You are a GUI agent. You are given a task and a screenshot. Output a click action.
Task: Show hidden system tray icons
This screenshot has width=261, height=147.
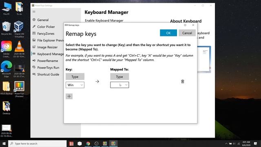coord(226,143)
